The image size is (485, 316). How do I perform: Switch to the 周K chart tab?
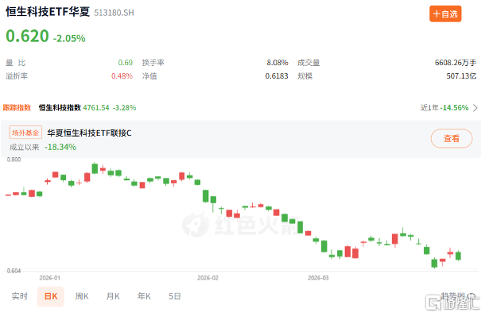tap(82, 296)
